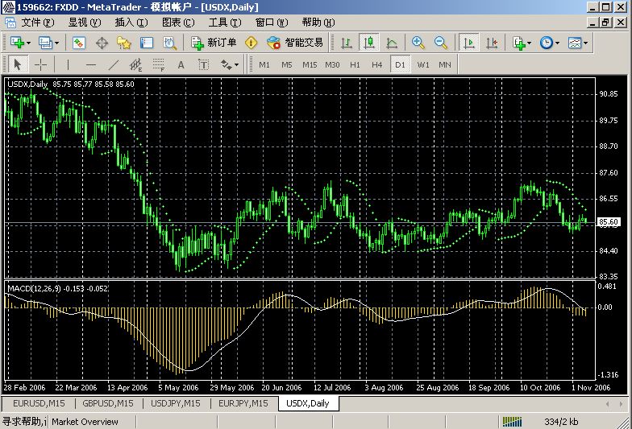Select the trendline drawing tool

114,64
